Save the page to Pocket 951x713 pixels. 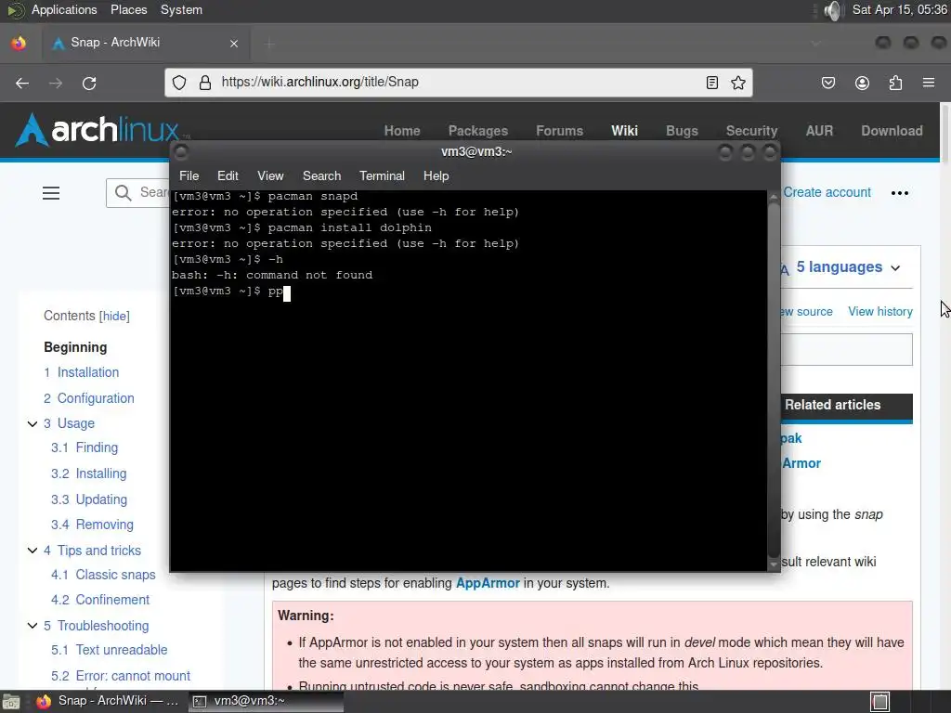(x=827, y=83)
